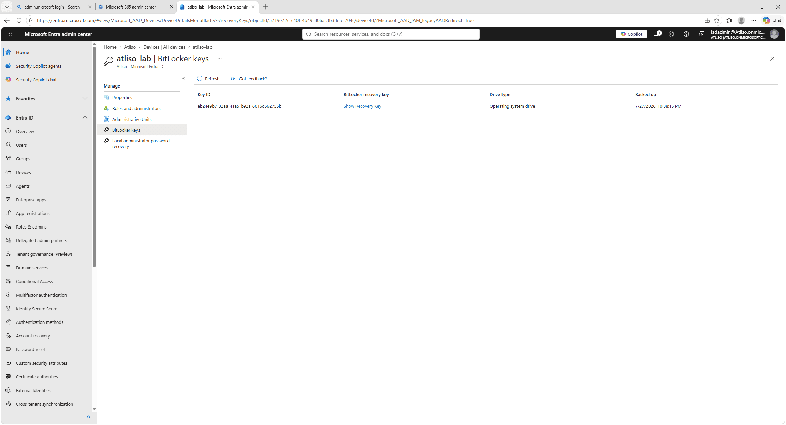Open the help question mark icon
Screen dimensions: 786x425
[x=686, y=34]
